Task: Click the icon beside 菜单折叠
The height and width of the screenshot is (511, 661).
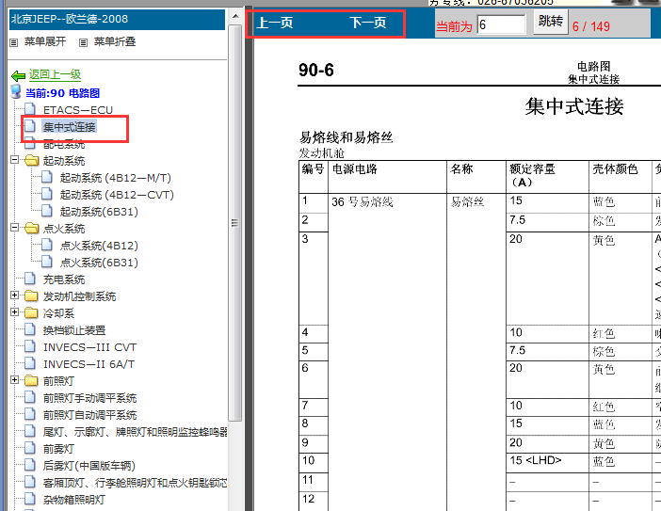Action: tap(84, 42)
